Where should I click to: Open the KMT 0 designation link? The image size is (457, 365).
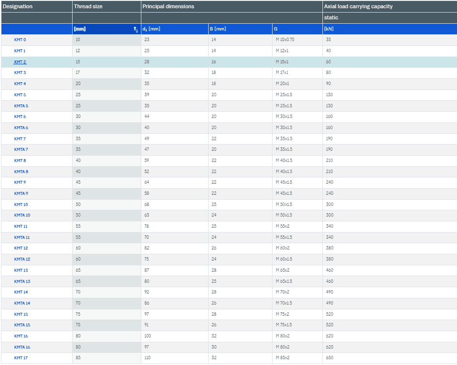(20, 40)
